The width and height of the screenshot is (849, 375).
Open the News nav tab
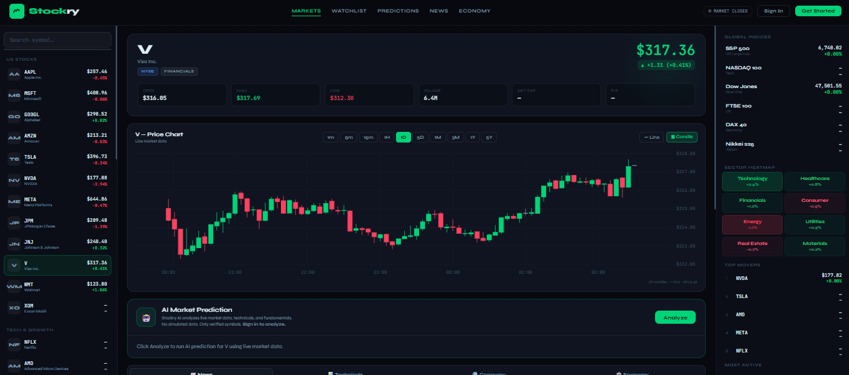tap(439, 11)
